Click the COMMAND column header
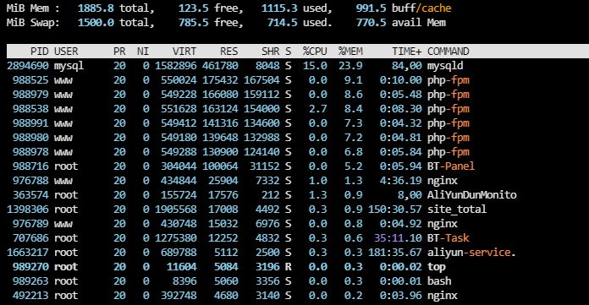 coord(449,51)
